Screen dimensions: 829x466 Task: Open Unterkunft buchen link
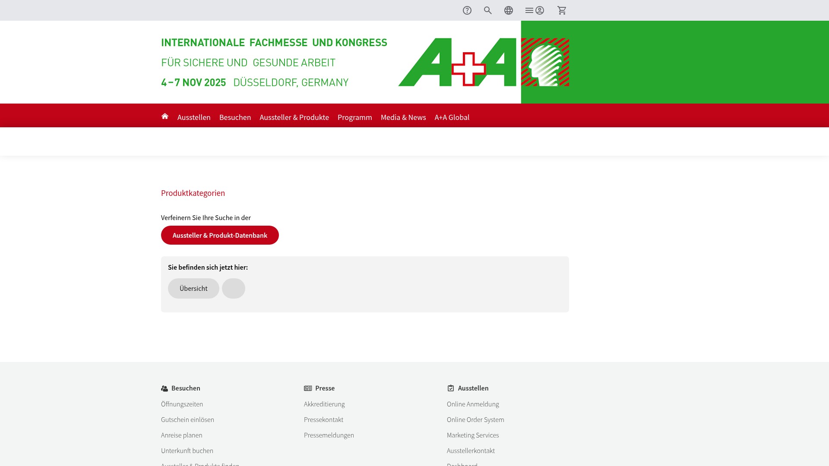[x=187, y=450]
